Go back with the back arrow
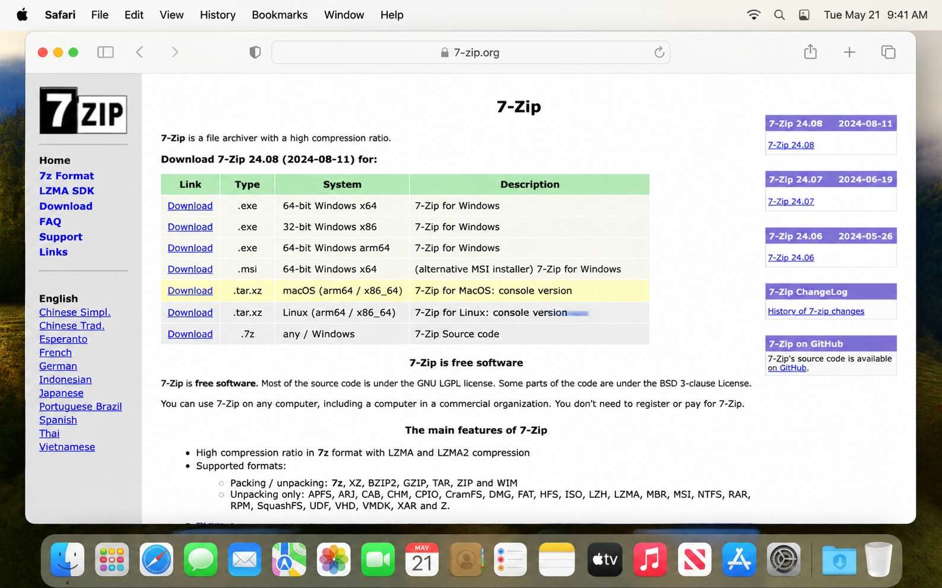Image resolution: width=942 pixels, height=588 pixels. point(139,52)
